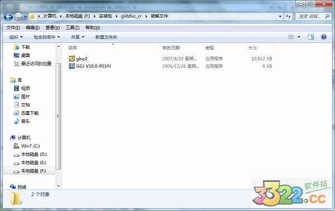335x211 pixels.
Task: Open the Win7 (C:) drive
Action: point(30,146)
